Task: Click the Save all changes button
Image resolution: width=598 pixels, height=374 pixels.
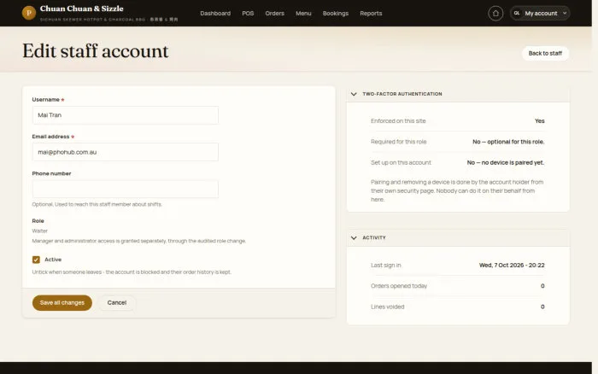Action: point(62,303)
